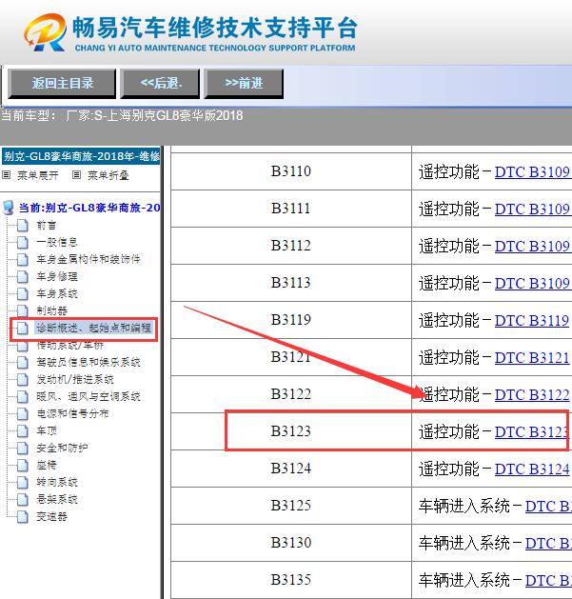Click the page icon beside 安全和防护

tap(23, 448)
